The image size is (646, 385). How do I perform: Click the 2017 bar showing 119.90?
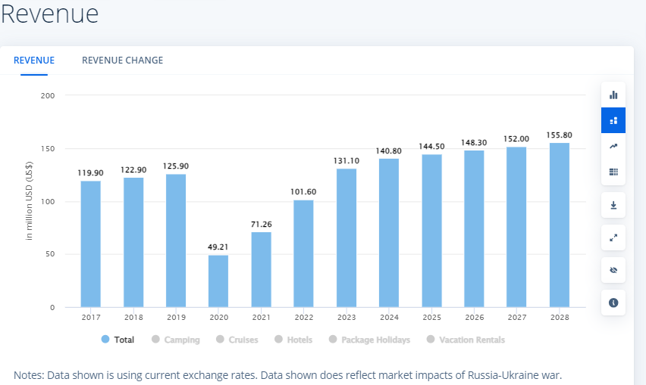pyautogui.click(x=90, y=244)
